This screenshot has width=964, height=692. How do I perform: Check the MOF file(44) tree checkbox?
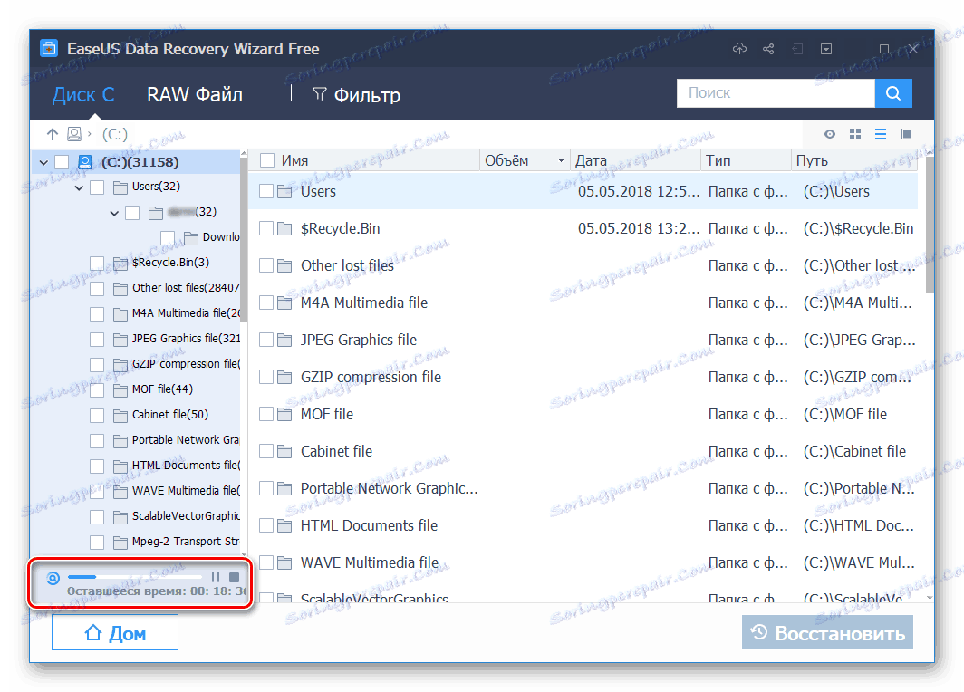click(x=97, y=390)
